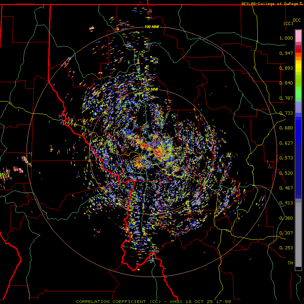Viewport: 304px width, 304px height.
Task: Click the pink segment at top of color bar
Action: pyautogui.click(x=298, y=36)
